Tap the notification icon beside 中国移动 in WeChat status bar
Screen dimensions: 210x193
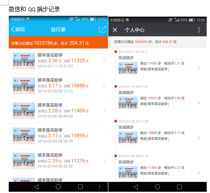coord(127,20)
